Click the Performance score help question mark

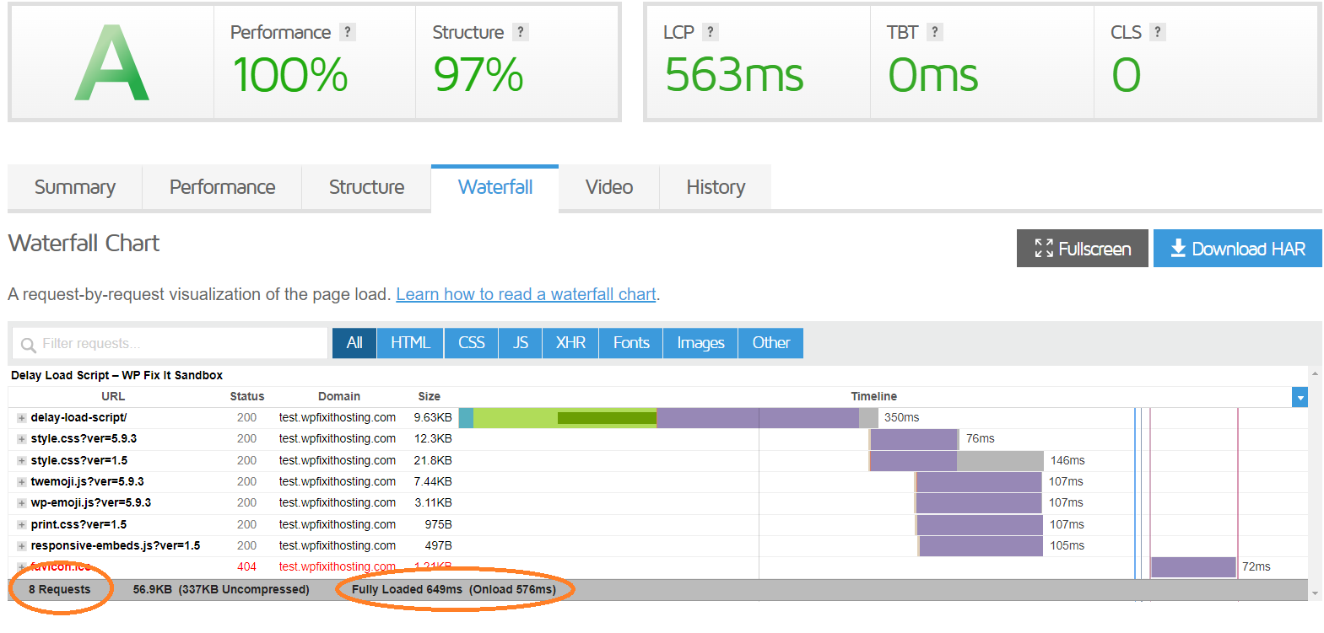point(347,32)
